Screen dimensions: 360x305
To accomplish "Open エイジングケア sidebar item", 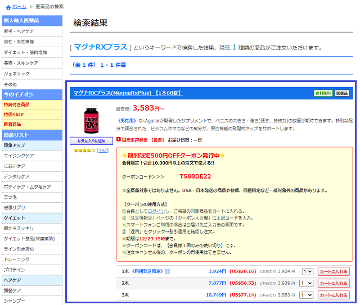I will 32,156.
